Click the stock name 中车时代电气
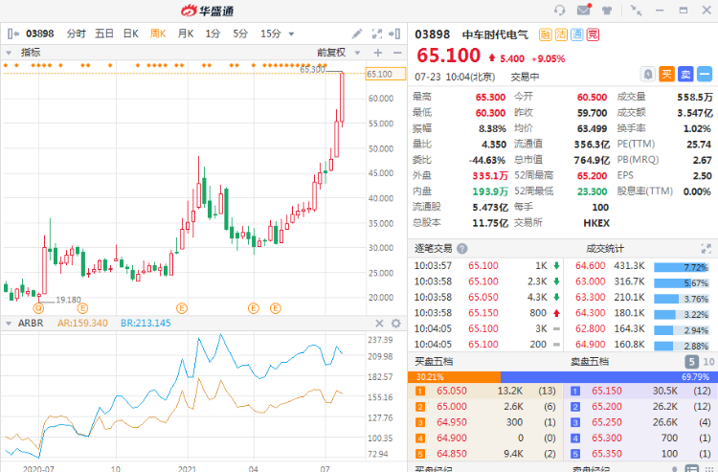This screenshot has height=472, width=718. click(495, 34)
